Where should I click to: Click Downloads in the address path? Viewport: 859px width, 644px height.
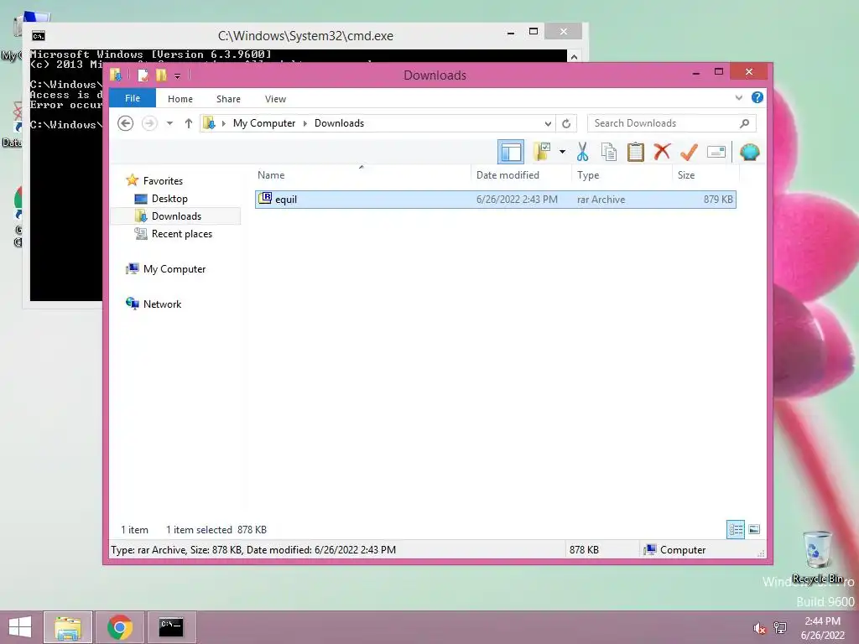339,123
